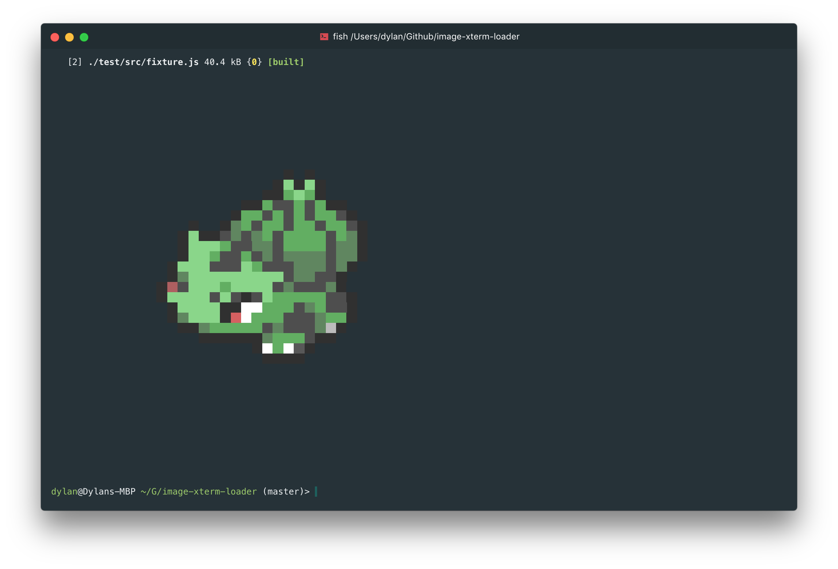
Task: Click the '(master)' git branch indicator
Action: [x=283, y=492]
